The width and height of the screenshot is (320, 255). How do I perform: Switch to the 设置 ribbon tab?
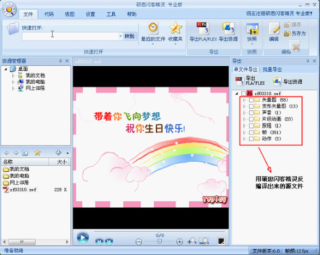pos(90,14)
